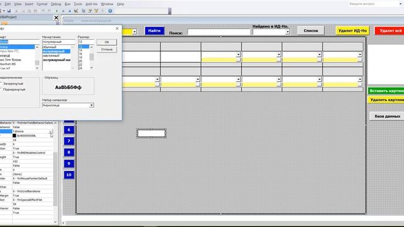The height and width of the screenshot is (227, 404).
Task: Click the black ForeColor swatch in Properties
Action: (15, 136)
